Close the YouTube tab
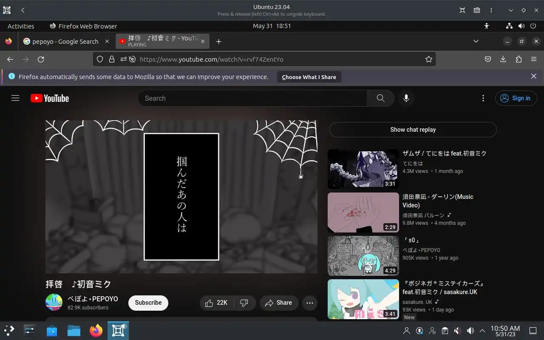Image resolution: width=544 pixels, height=340 pixels. (x=203, y=42)
